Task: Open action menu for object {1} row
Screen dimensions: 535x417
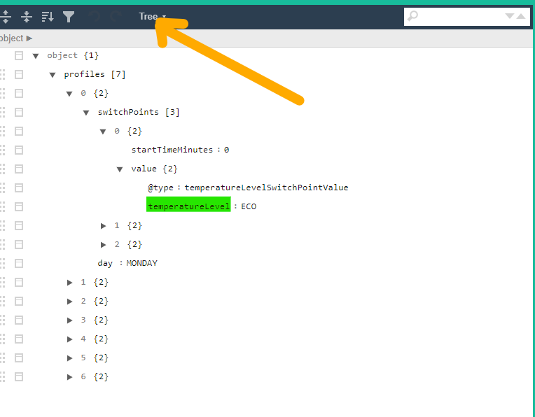Action: [x=19, y=55]
